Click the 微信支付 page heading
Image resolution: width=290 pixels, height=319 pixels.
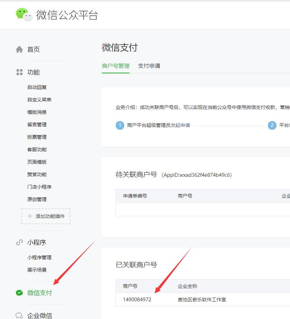(120, 48)
